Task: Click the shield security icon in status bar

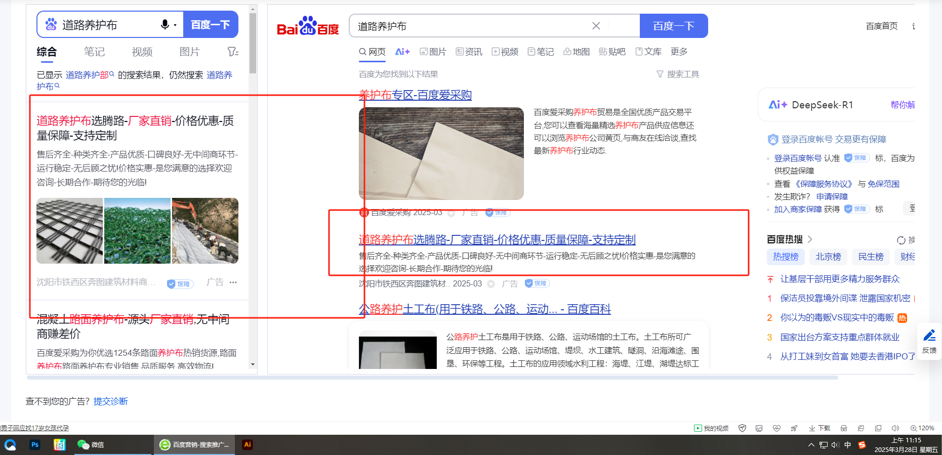Action: click(743, 428)
